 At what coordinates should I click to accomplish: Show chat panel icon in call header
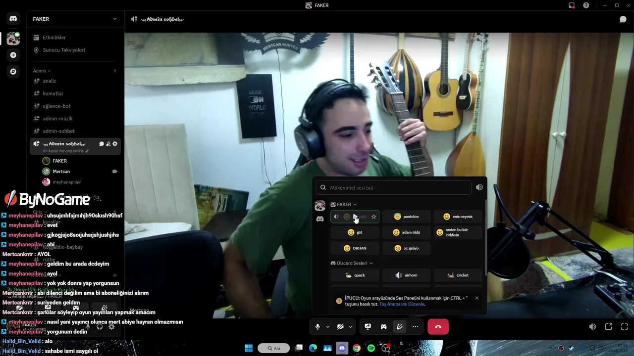point(623,19)
